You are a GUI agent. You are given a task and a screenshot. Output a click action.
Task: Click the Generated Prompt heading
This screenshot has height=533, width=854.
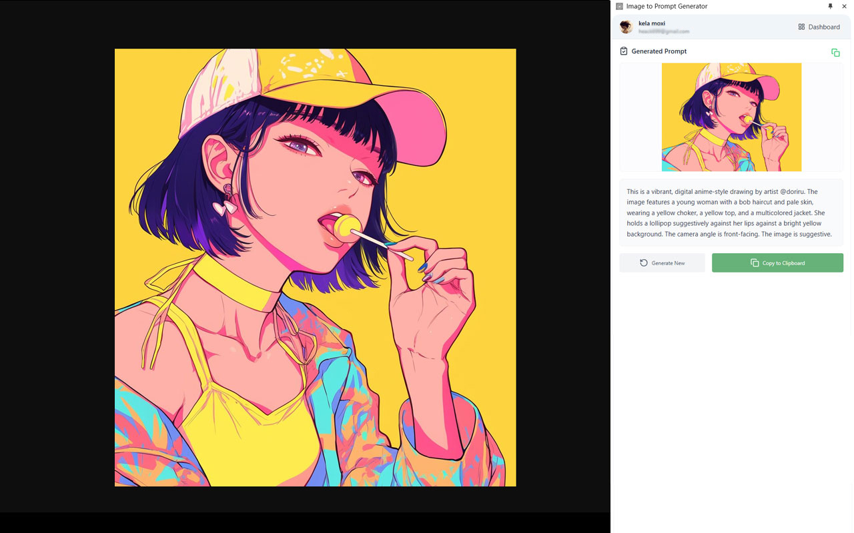click(x=659, y=51)
